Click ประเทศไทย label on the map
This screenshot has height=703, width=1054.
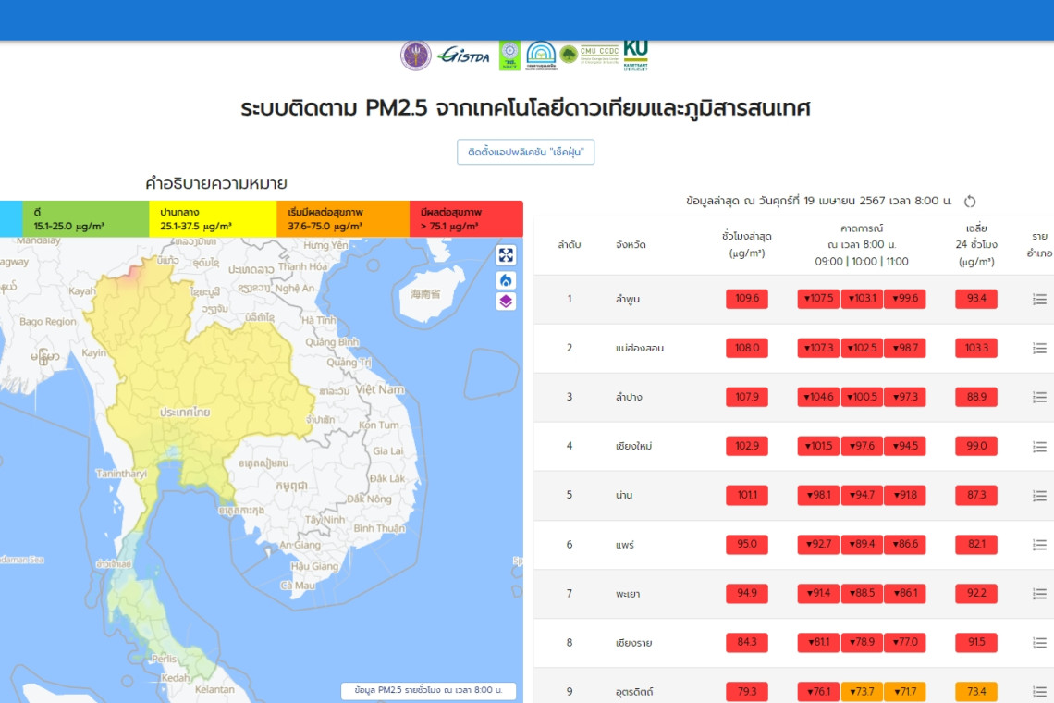click(x=195, y=411)
